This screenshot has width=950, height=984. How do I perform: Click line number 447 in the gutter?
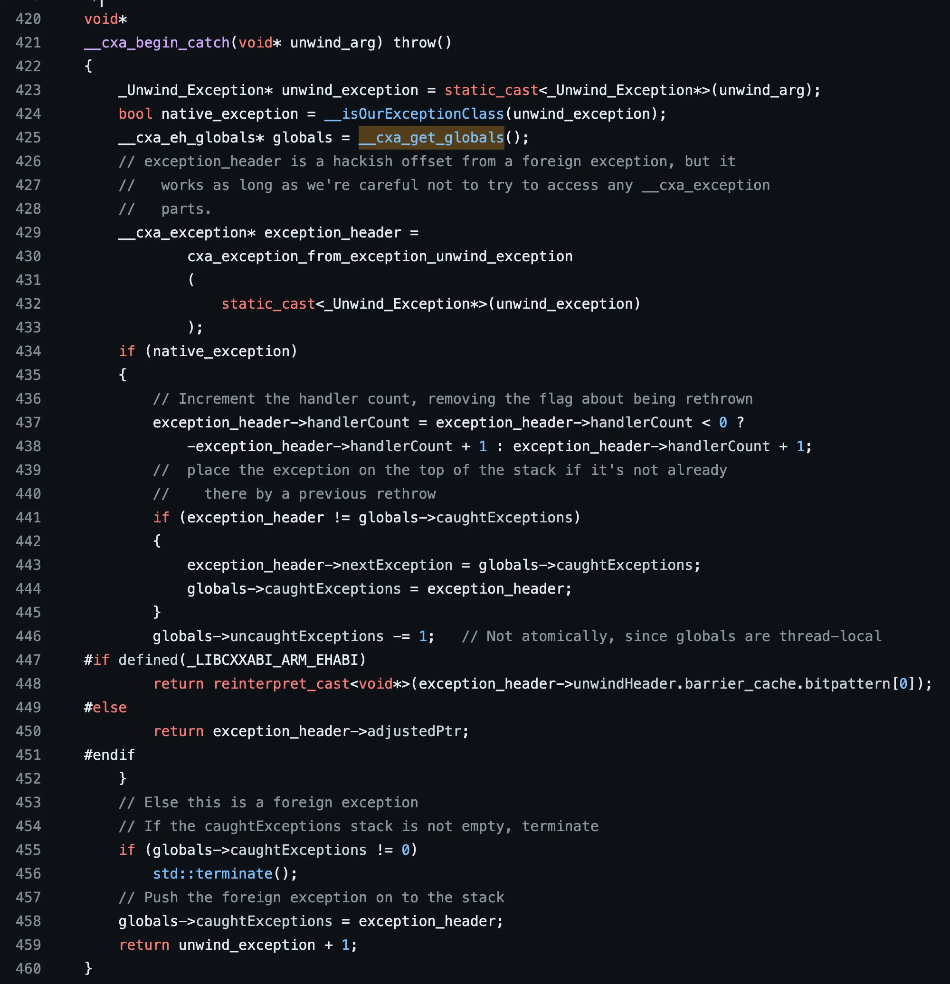pos(28,660)
